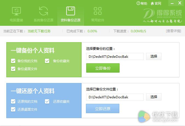This screenshot has width=185, height=126.
Task: Click the 选择要备份的位置 label
Action: coord(100,49)
